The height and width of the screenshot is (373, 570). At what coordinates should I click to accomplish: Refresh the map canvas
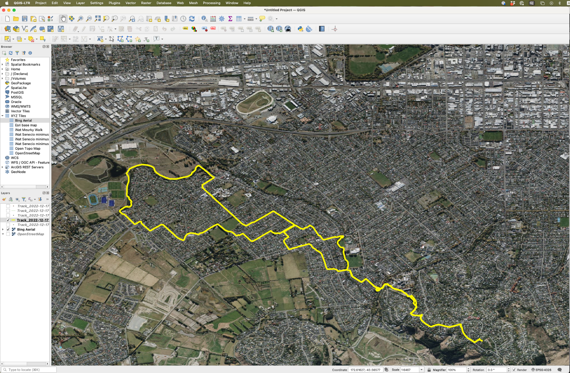(x=192, y=19)
